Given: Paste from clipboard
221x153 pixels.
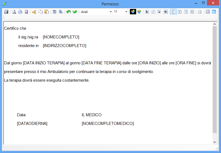Looking at the screenshot, I should pos(47,12).
